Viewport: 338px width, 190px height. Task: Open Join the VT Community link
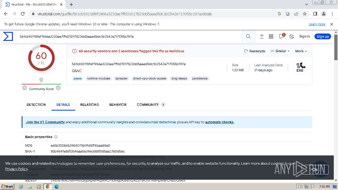click(45, 122)
